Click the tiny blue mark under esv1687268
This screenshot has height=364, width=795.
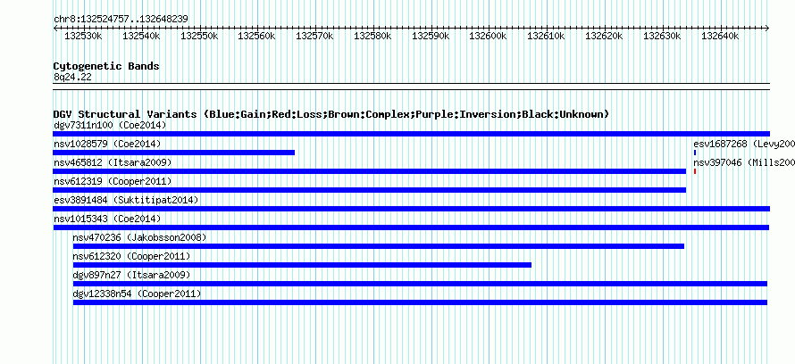coord(695,153)
